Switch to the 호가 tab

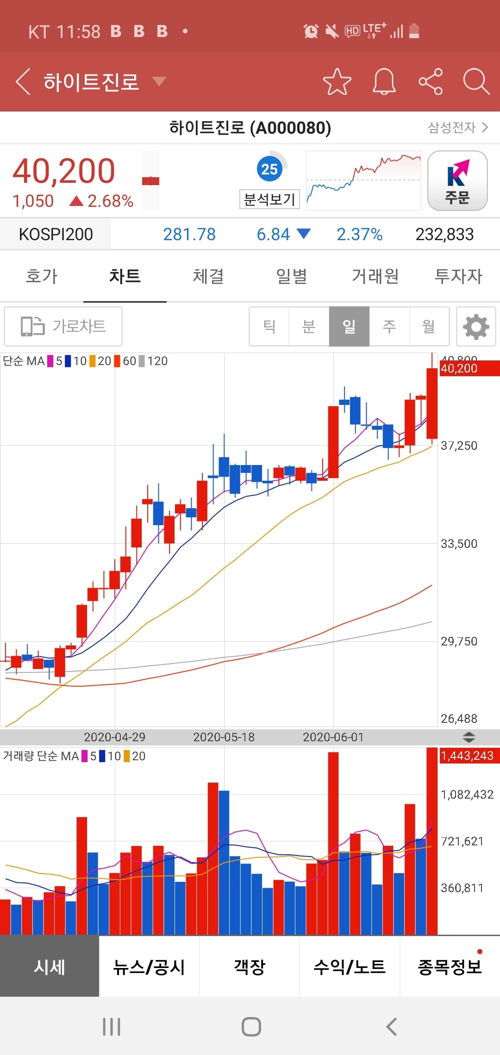click(42, 276)
